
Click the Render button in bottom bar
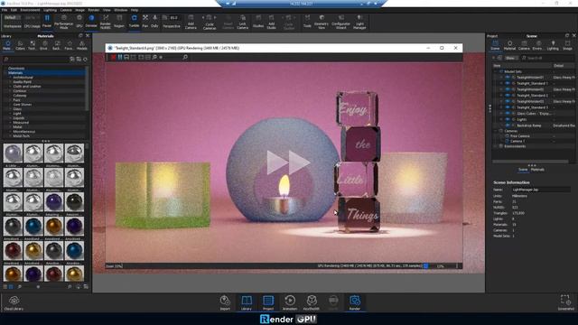(355, 302)
